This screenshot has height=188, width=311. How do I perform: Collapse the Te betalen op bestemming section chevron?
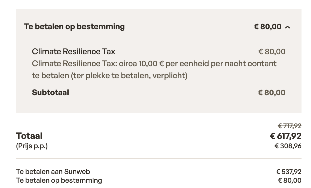coord(288,27)
